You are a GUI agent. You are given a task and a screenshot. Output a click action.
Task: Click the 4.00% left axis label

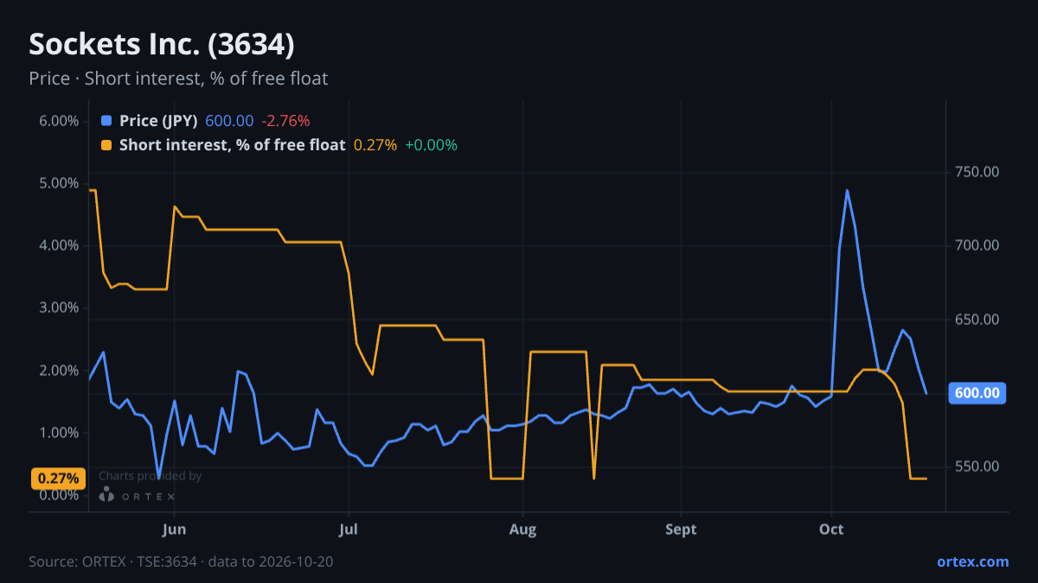[x=60, y=245]
